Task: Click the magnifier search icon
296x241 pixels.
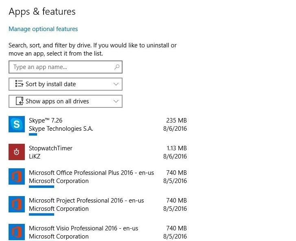Action: [117, 67]
